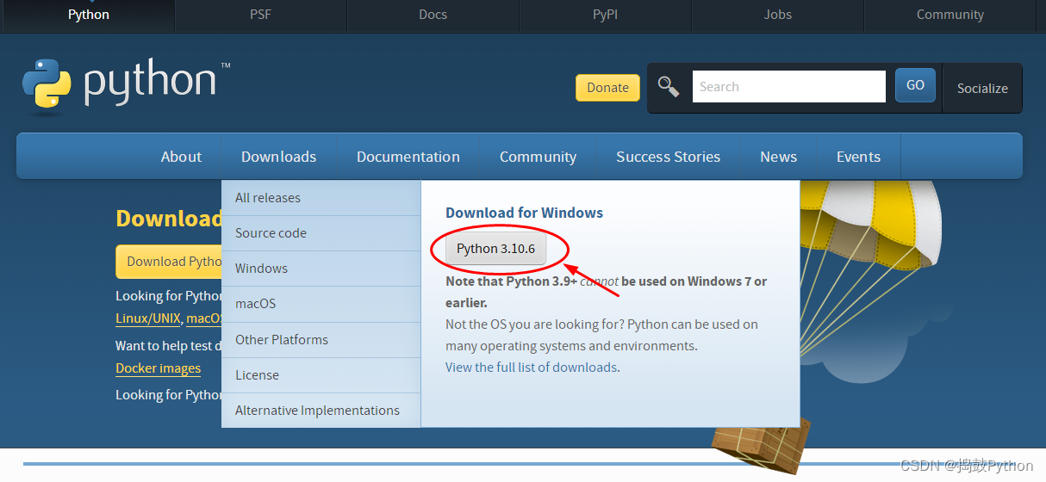Switch to the Python top tab

(x=89, y=15)
